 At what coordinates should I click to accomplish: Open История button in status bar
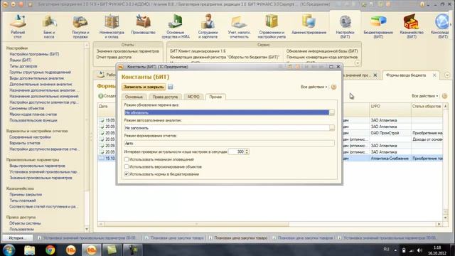click(17, 238)
